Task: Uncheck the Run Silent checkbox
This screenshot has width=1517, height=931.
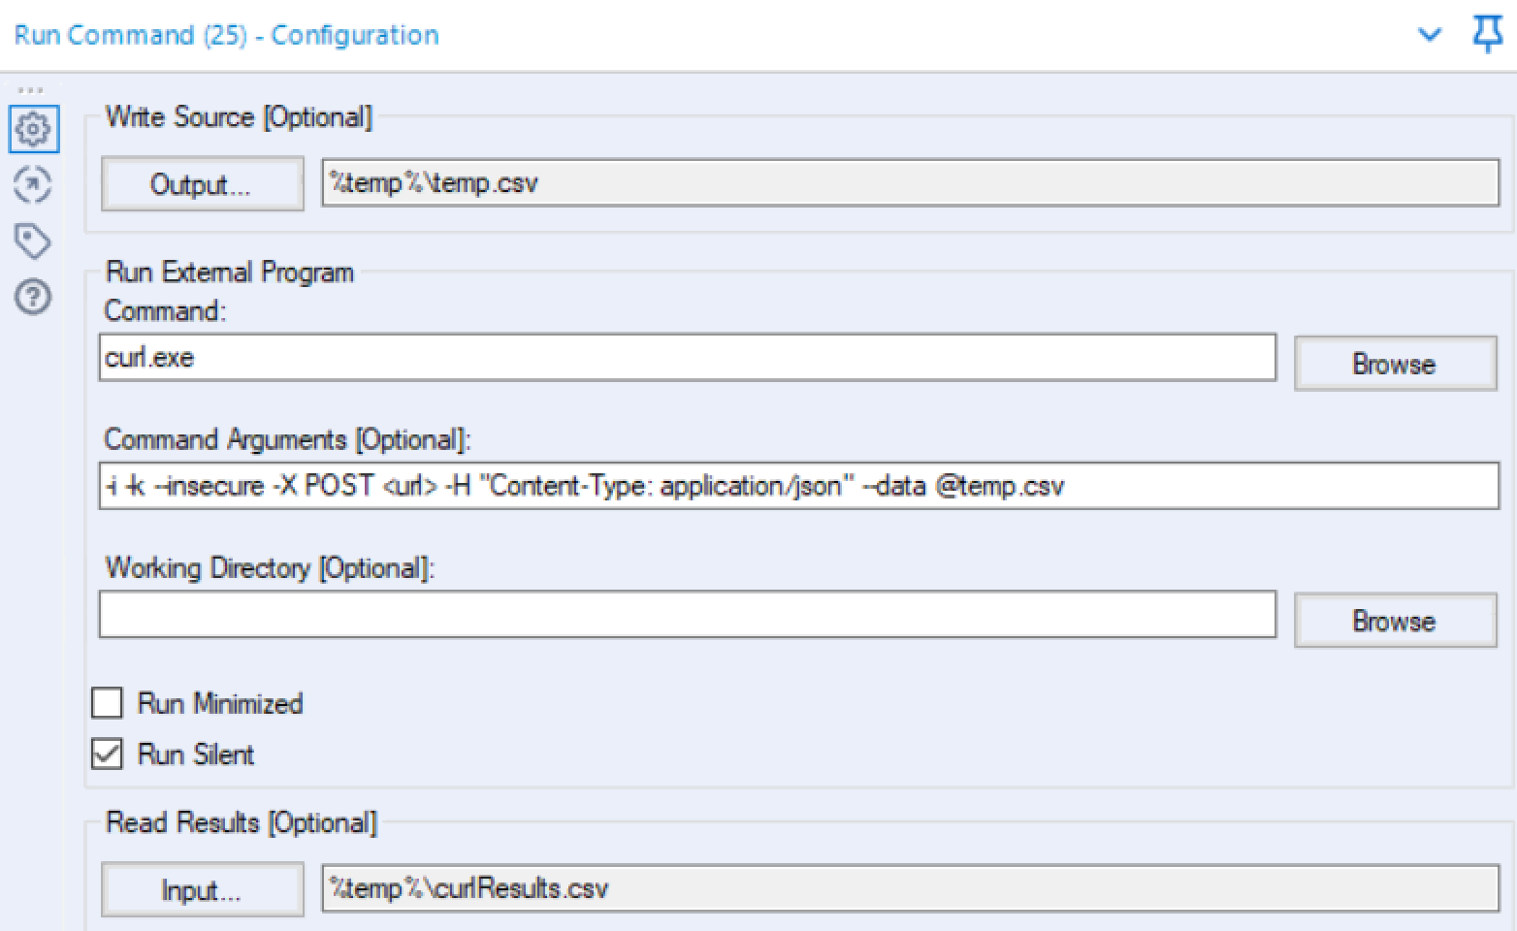Action: click(x=108, y=754)
